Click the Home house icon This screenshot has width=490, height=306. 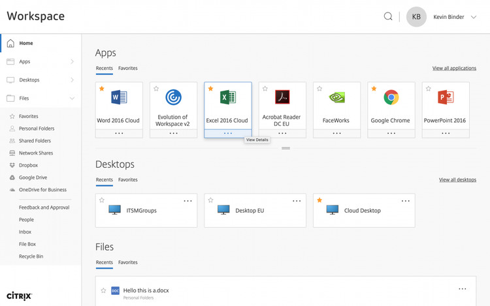[x=10, y=43]
